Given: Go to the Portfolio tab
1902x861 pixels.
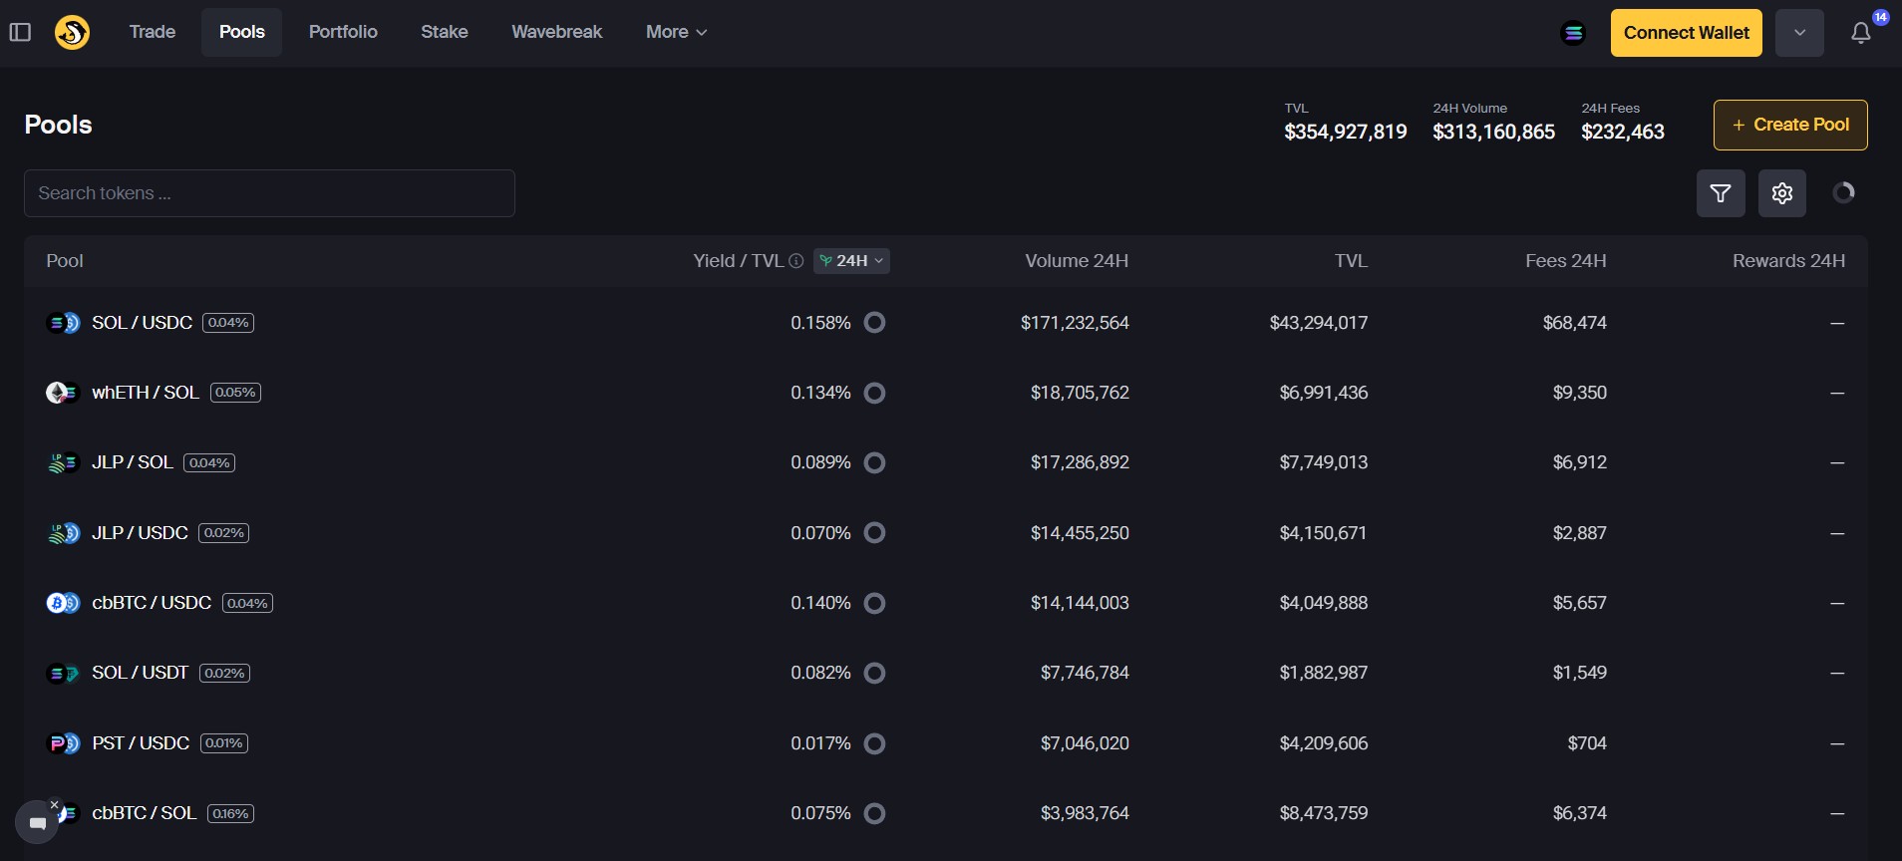Looking at the screenshot, I should tap(343, 32).
